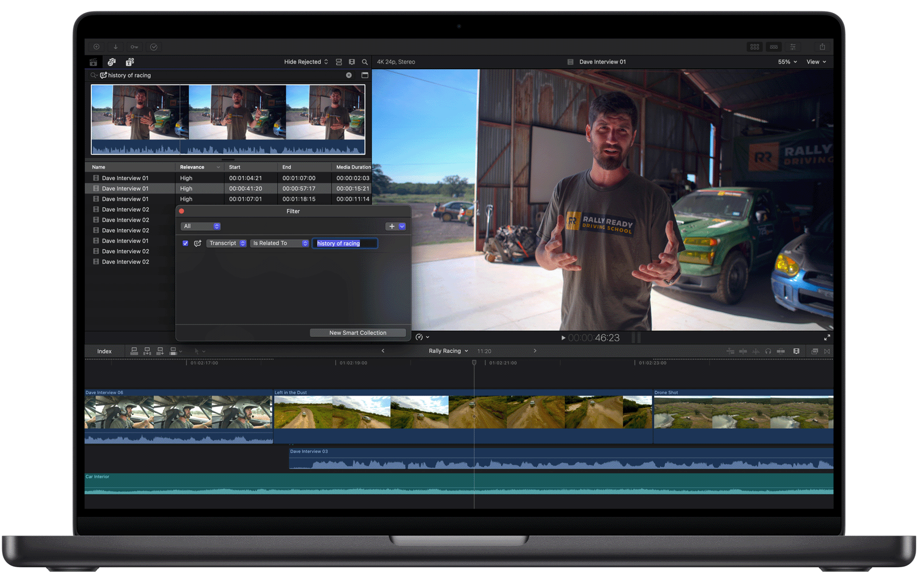This screenshot has height=582, width=919.
Task: Open the search tool in the browser toolbar
Action: pyautogui.click(x=365, y=62)
